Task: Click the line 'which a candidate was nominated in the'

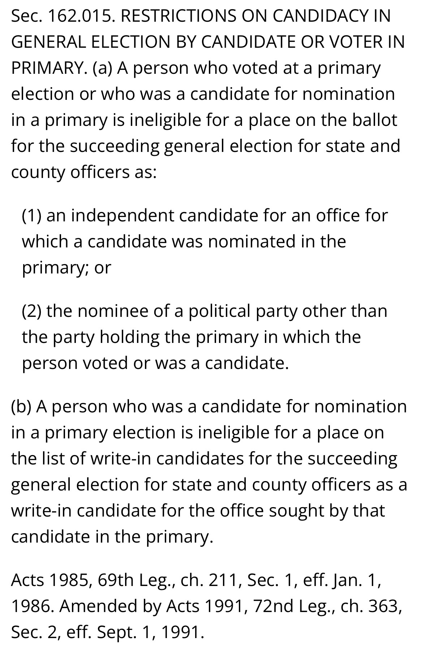Action: pyautogui.click(x=184, y=241)
